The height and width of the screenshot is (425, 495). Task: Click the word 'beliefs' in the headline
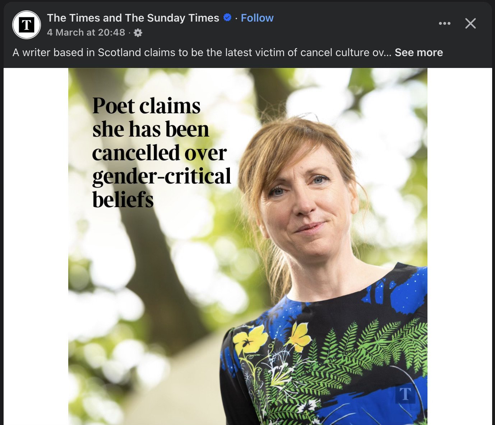[x=123, y=200]
